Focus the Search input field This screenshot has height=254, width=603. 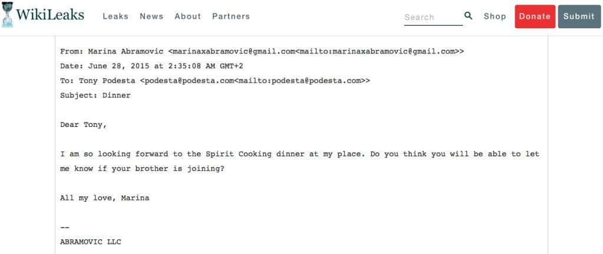coord(433,17)
